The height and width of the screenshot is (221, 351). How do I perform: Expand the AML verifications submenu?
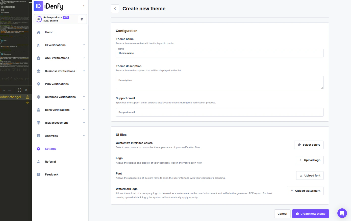[x=84, y=58]
